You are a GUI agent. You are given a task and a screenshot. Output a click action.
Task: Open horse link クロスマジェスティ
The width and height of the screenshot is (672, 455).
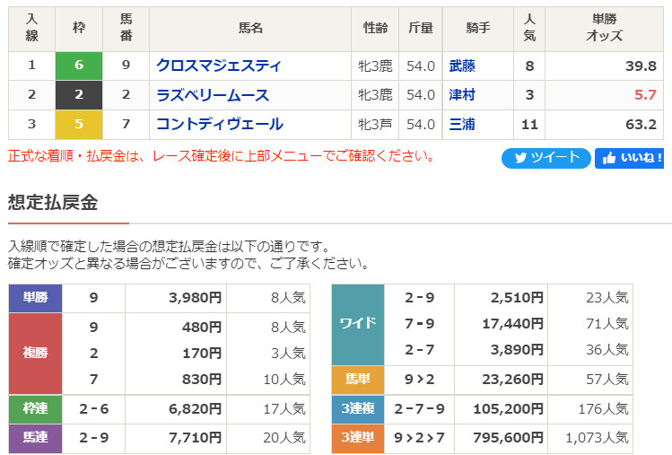pos(219,66)
